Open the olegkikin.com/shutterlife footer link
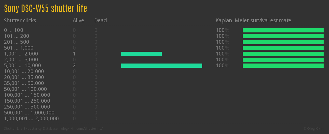The image size is (329, 134). tap(81, 129)
